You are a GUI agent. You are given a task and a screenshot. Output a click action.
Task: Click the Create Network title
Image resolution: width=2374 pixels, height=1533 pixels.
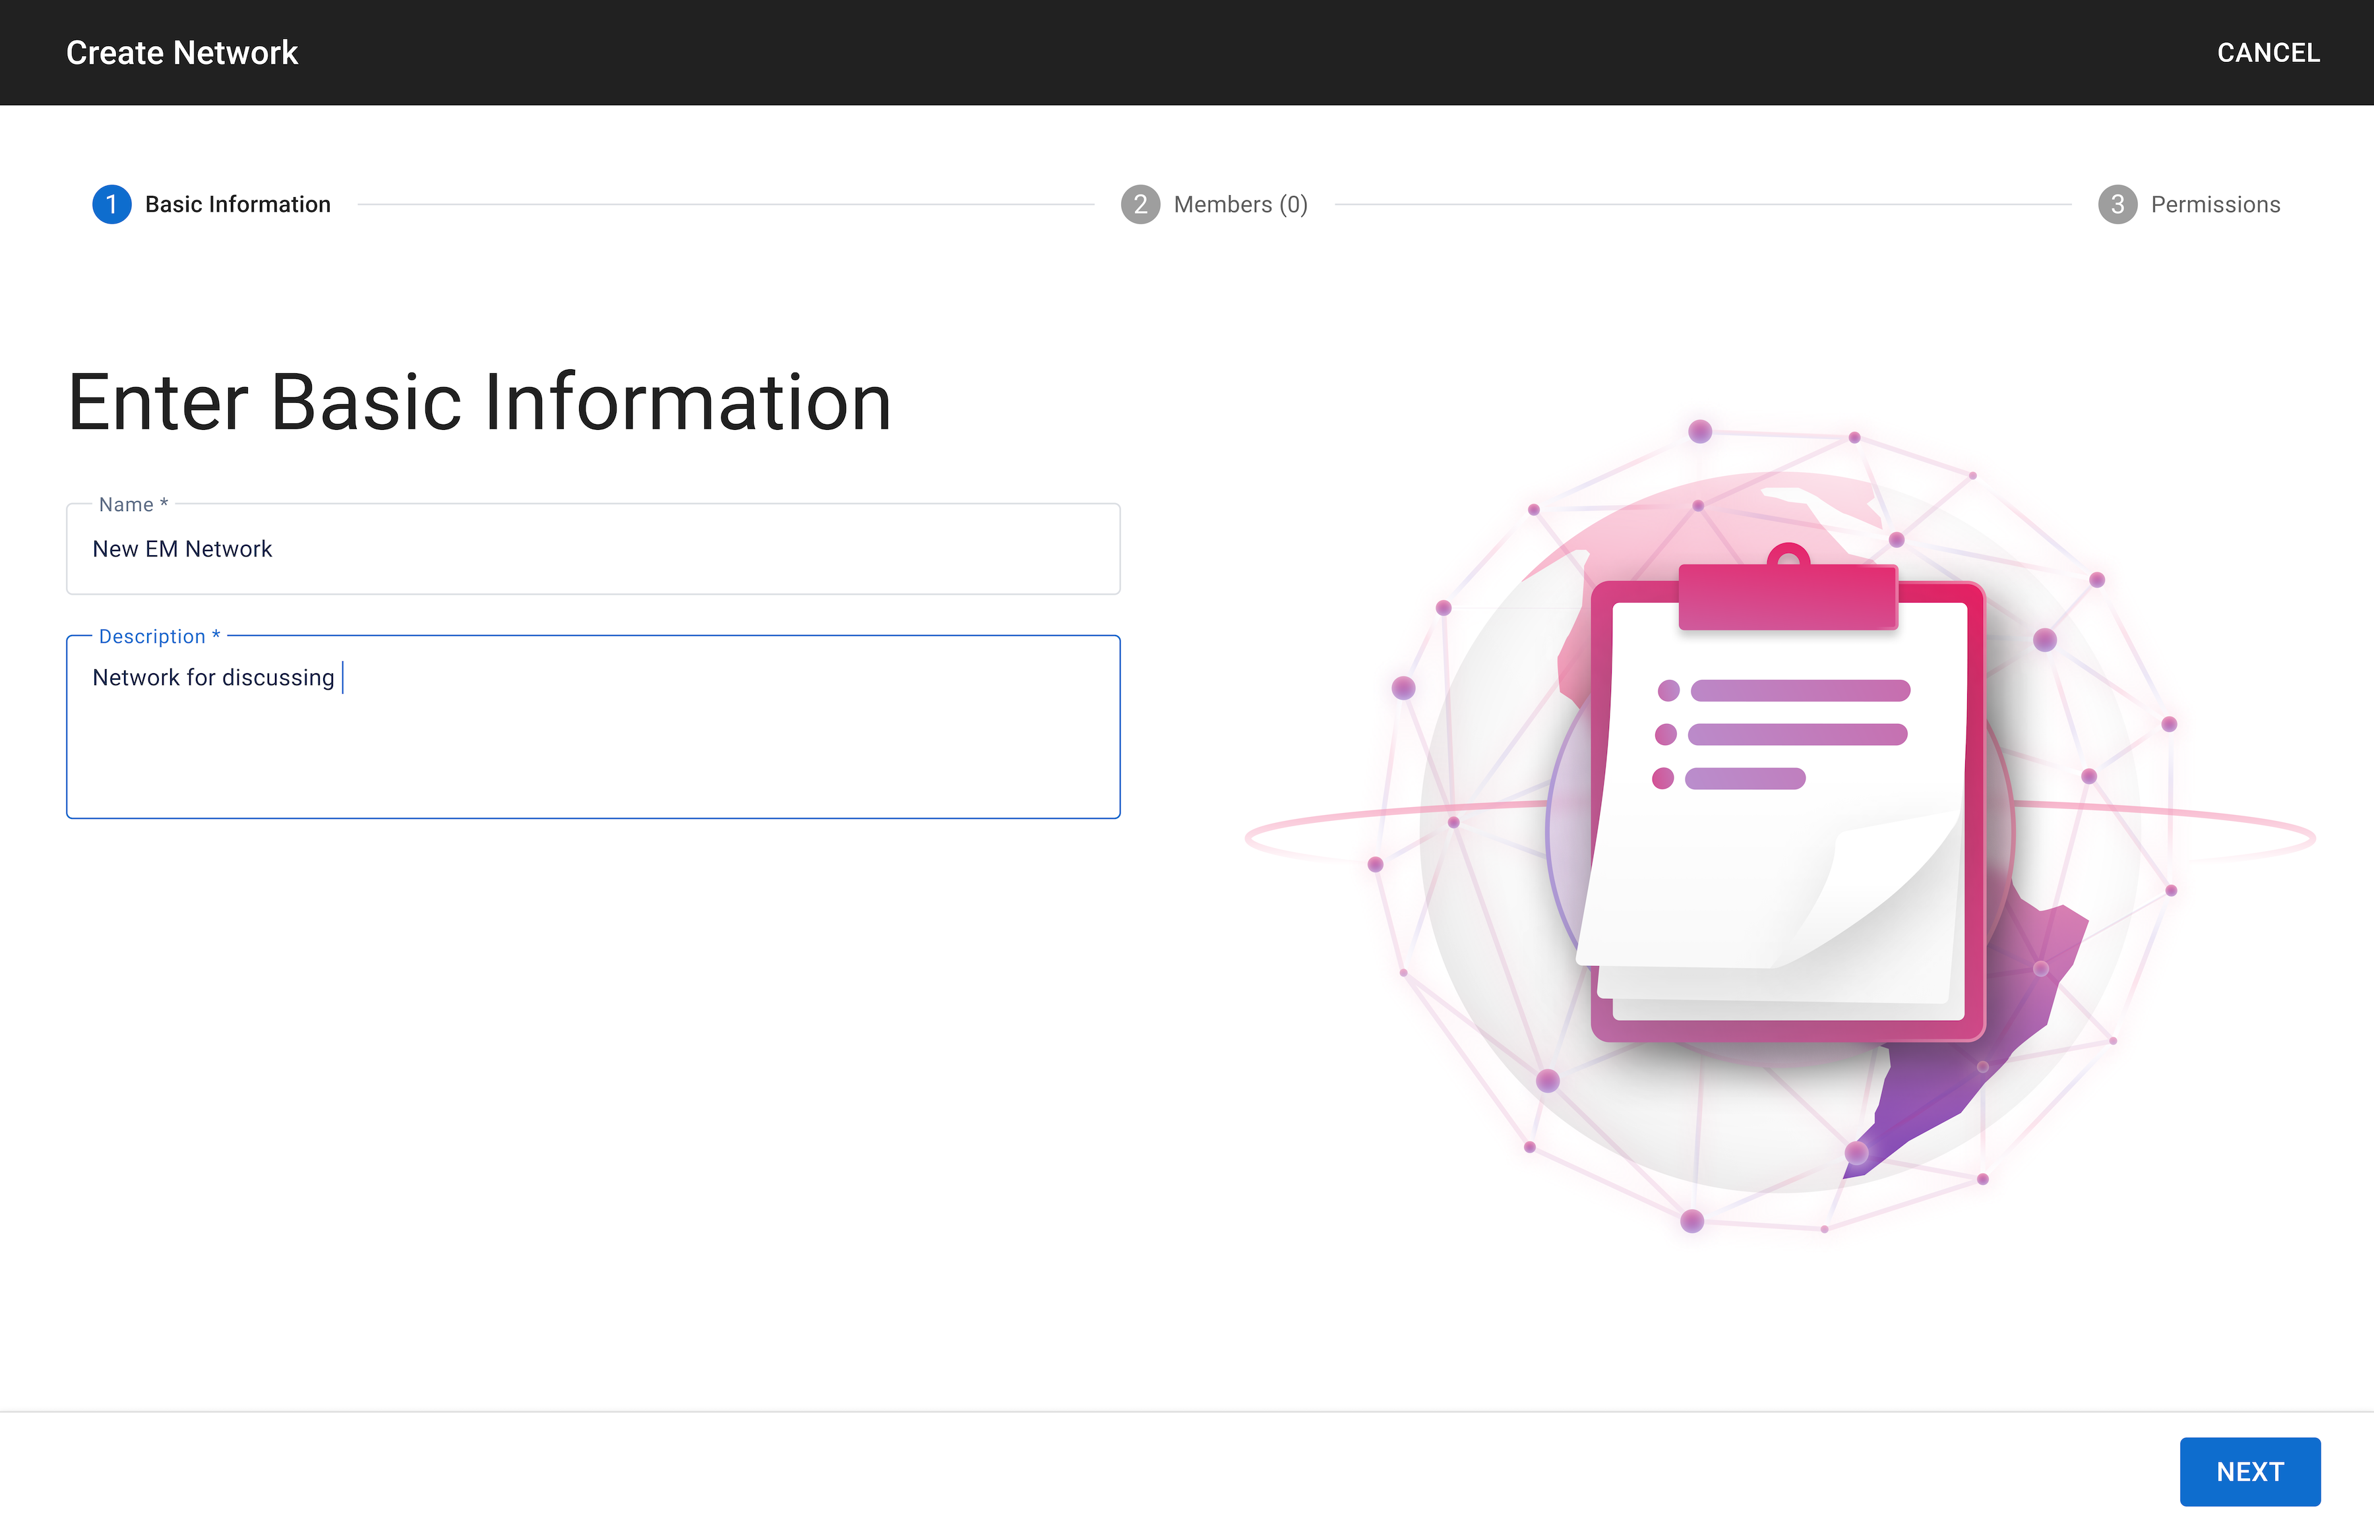click(x=182, y=53)
